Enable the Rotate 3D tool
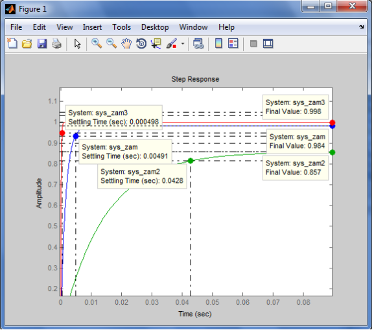374x330 pixels. (x=141, y=43)
